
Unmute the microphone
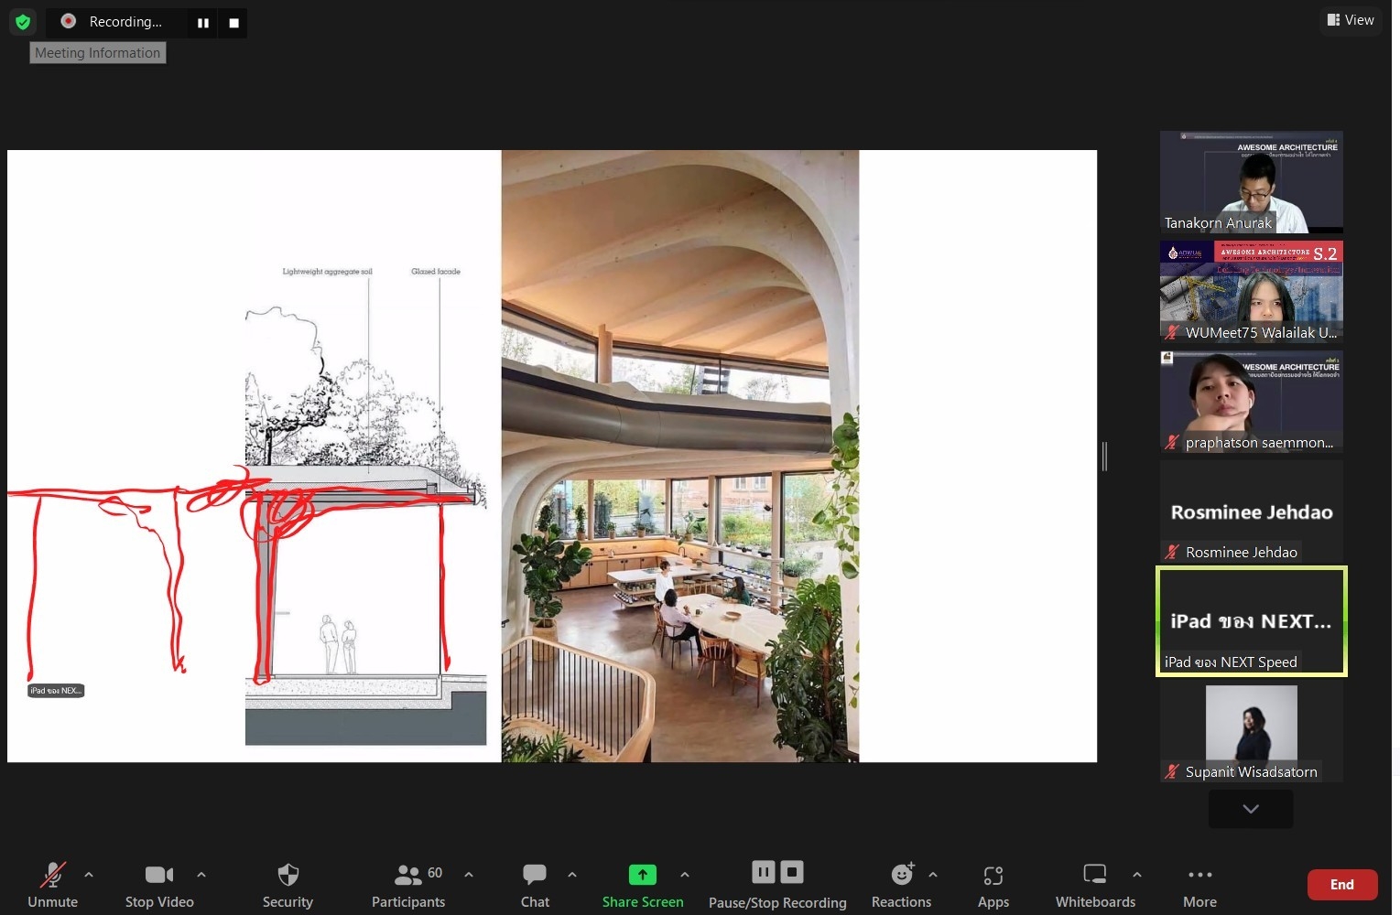pyautogui.click(x=52, y=876)
